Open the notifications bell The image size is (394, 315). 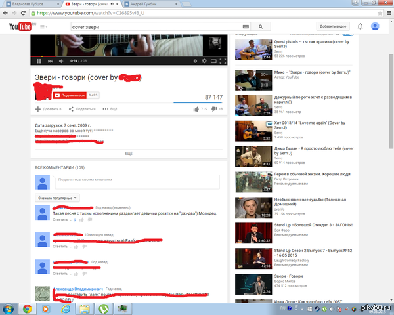tap(360, 26)
